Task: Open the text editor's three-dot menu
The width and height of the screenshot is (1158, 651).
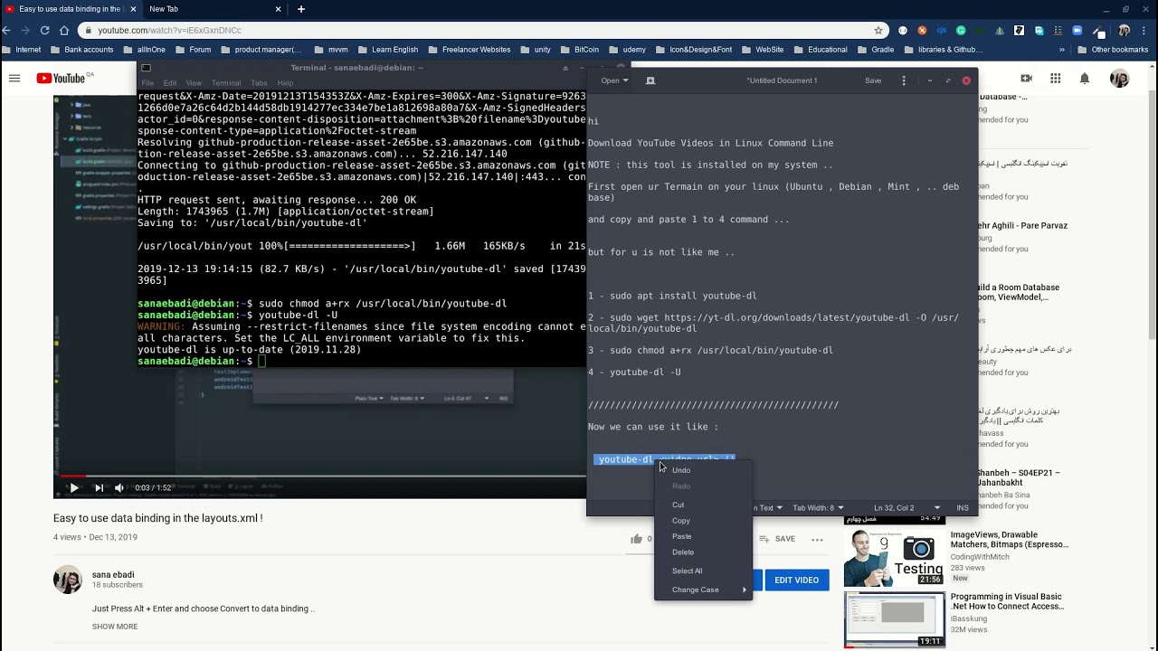Action: point(903,80)
